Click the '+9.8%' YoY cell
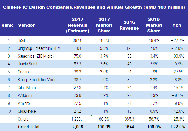This screenshot has height=131, width=188. pos(177,103)
